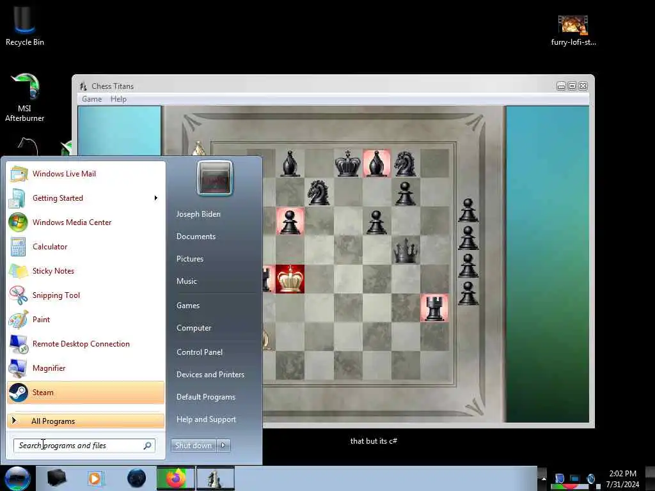The width and height of the screenshot is (655, 491).
Task: Open MSI Afterburner desktop shortcut
Action: (25, 98)
